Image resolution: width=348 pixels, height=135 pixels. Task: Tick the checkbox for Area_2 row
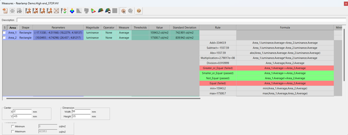point(4,38)
